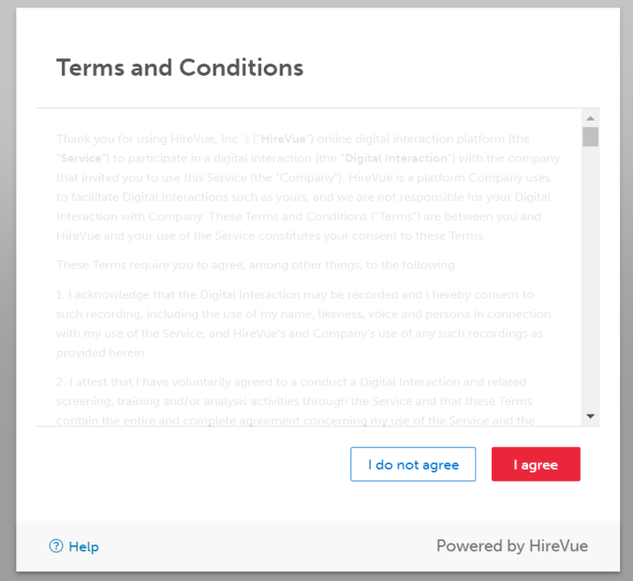Click the bold Service term in the terms text
The image size is (633, 581).
[81, 158]
